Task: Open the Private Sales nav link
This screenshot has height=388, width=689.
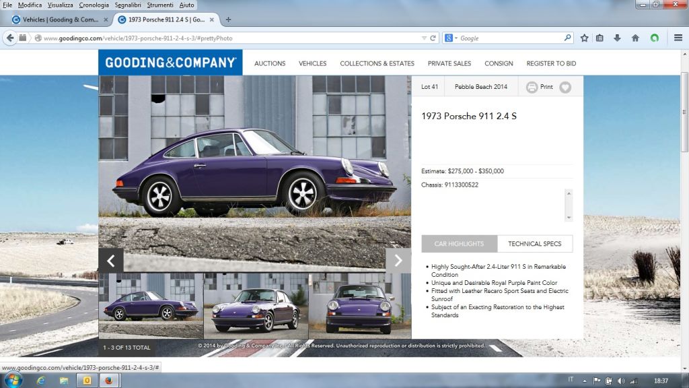Action: point(449,63)
